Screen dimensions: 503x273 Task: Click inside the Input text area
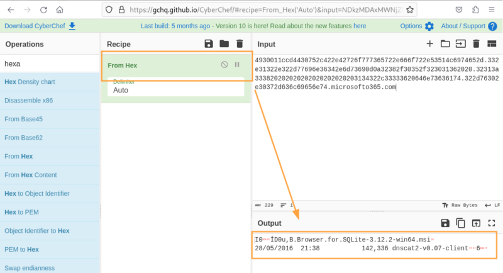pyautogui.click(x=377, y=128)
